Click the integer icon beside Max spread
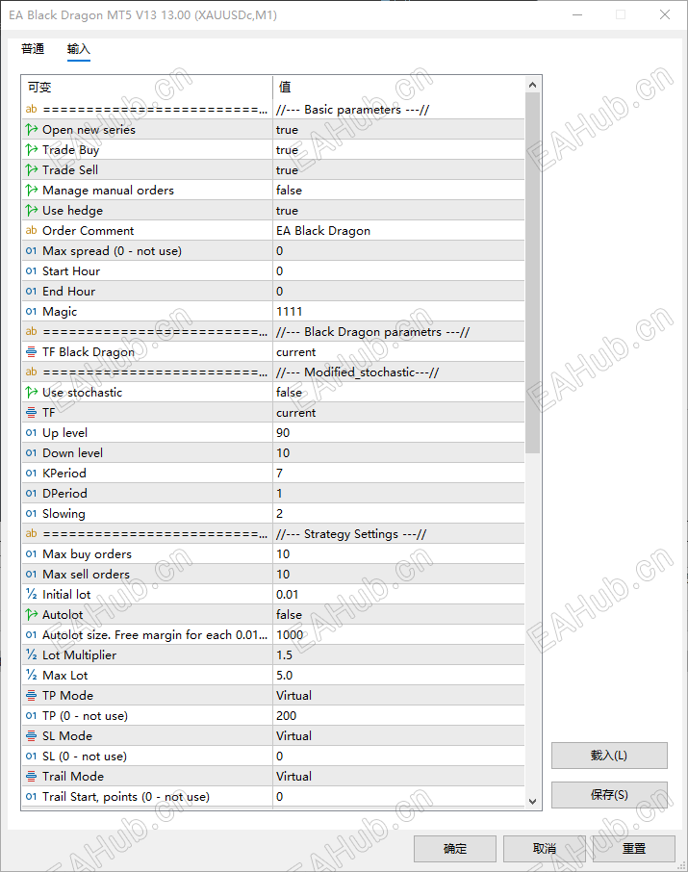The image size is (688, 872). click(x=32, y=251)
